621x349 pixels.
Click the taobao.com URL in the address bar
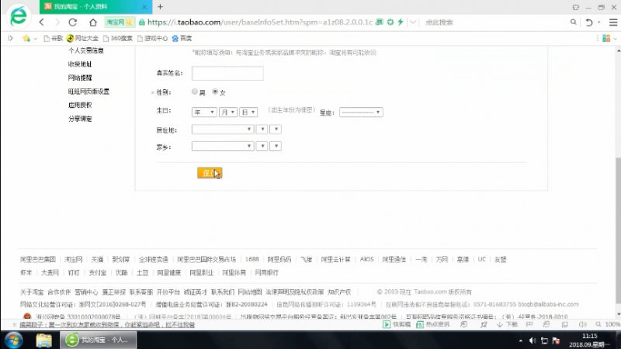click(260, 22)
